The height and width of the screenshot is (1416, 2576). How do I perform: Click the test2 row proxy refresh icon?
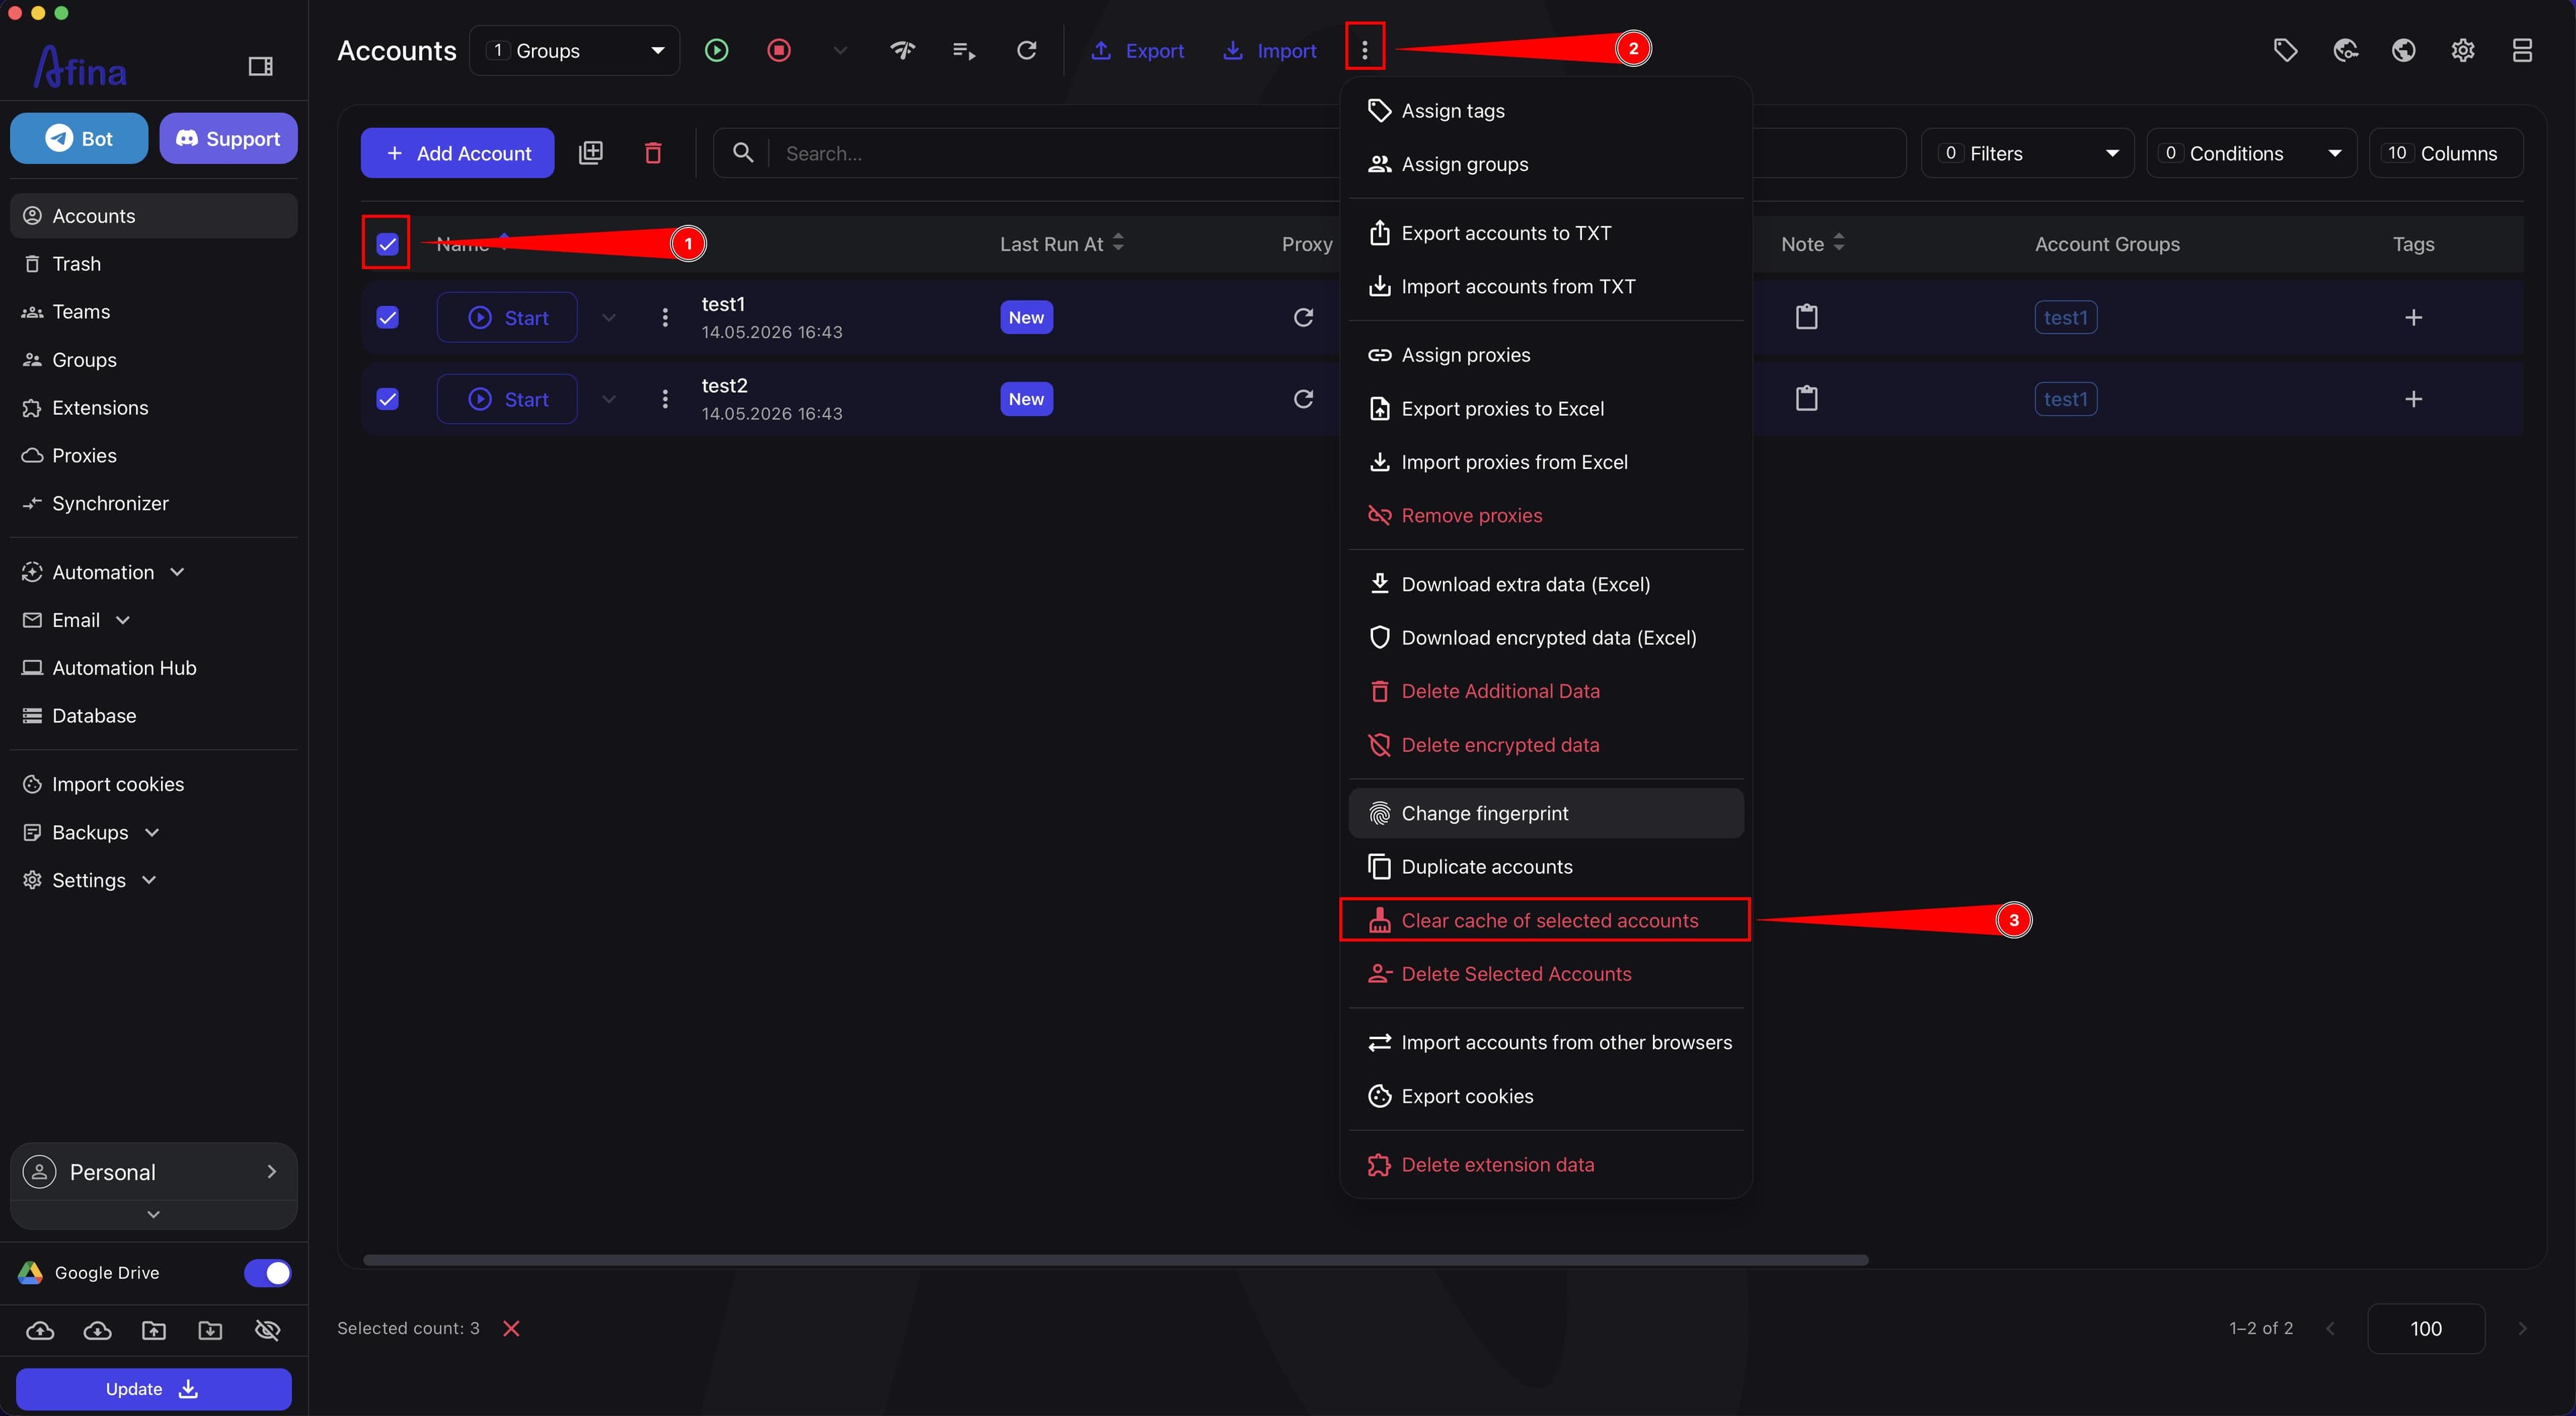[1303, 399]
